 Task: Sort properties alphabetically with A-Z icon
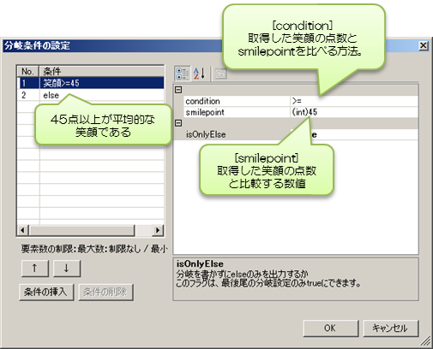tap(199, 74)
